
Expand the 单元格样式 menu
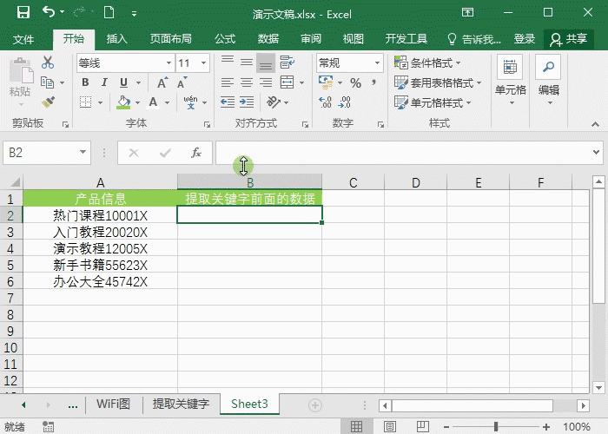coord(433,102)
